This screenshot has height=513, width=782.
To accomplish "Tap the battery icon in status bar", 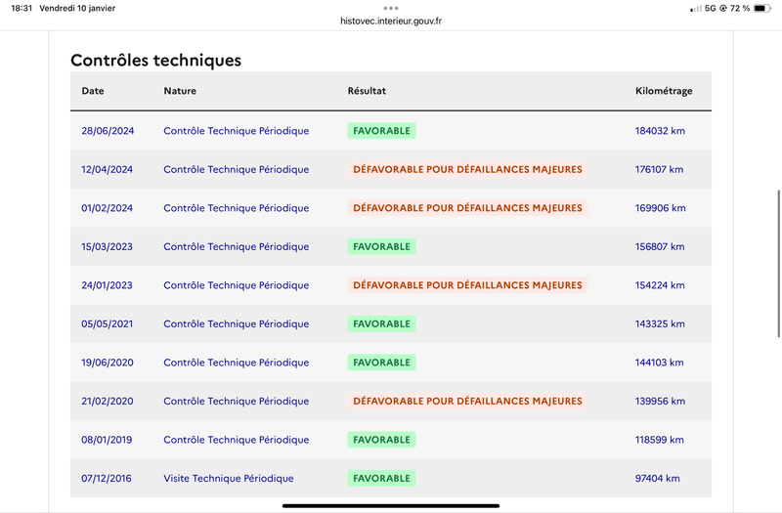I will (762, 8).
